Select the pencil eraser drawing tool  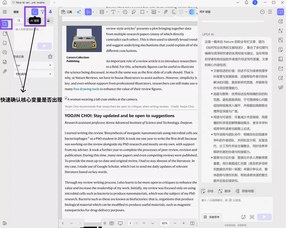(134, 12)
